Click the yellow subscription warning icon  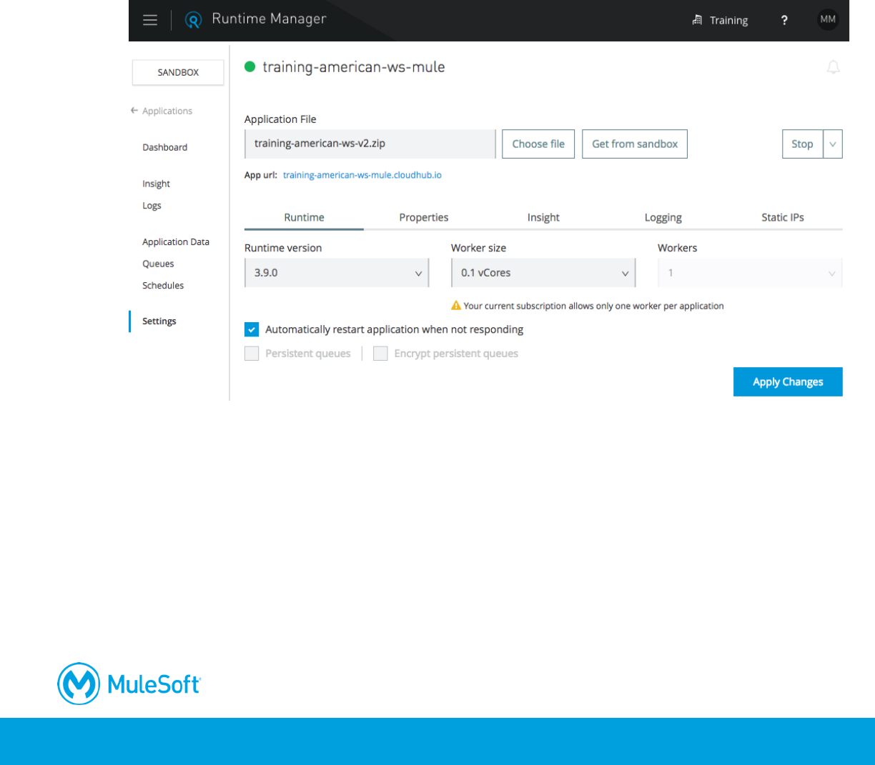(456, 306)
